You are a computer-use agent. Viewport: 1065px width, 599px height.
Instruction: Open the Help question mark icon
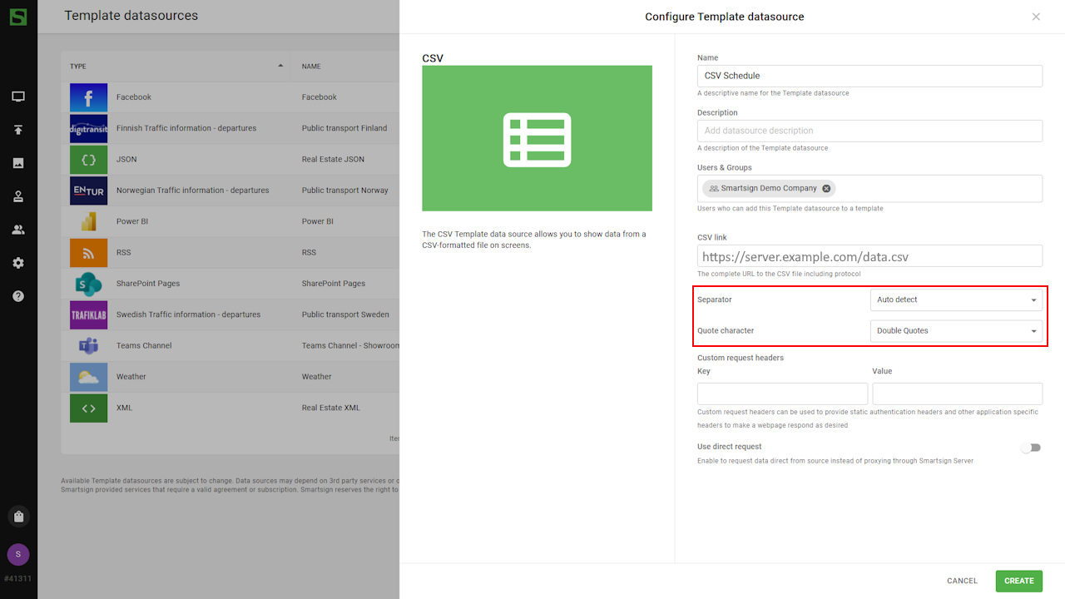click(x=18, y=296)
